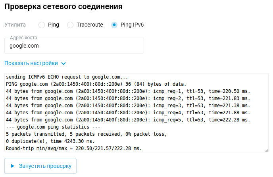Select the Ping radio button

coord(42,25)
